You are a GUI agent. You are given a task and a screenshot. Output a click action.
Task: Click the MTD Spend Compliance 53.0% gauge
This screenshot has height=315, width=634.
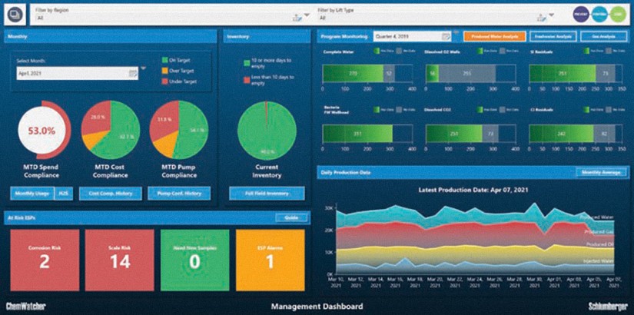[45, 130]
